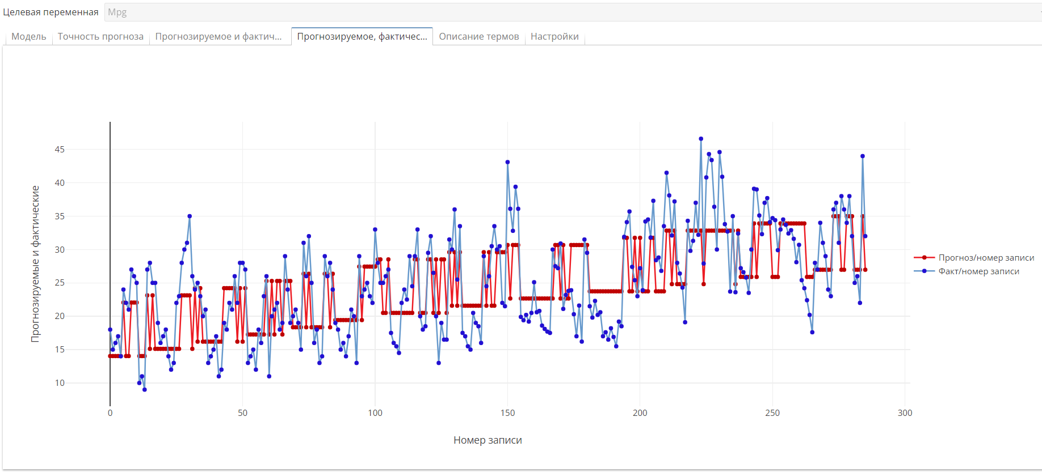Click x-axis tick label 100

(375, 413)
